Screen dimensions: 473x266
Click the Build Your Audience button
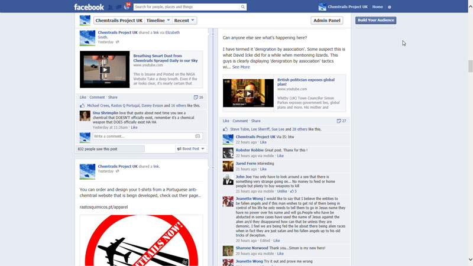(x=375, y=20)
